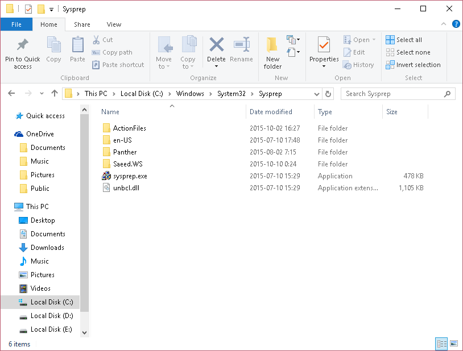Viewport: 463px width, 351px height.
Task: Open Explorer Help question mark icon
Action: (456, 24)
